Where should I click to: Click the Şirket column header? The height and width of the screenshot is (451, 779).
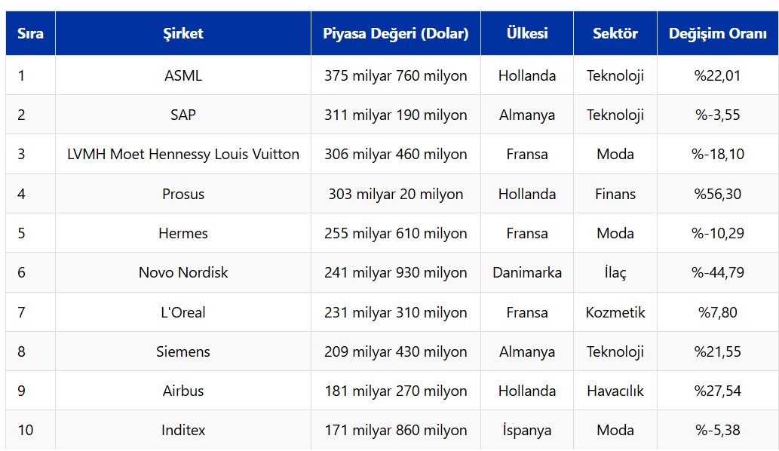183,33
